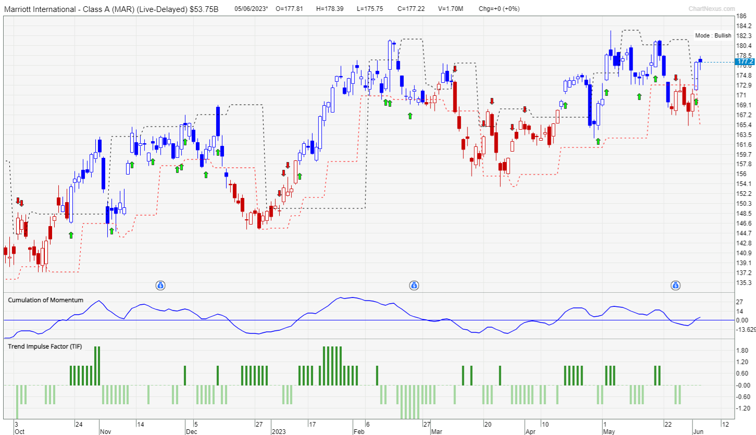This screenshot has width=756, height=435.
Task: Click the money-bag dividend marker near November
Action: pyautogui.click(x=160, y=285)
